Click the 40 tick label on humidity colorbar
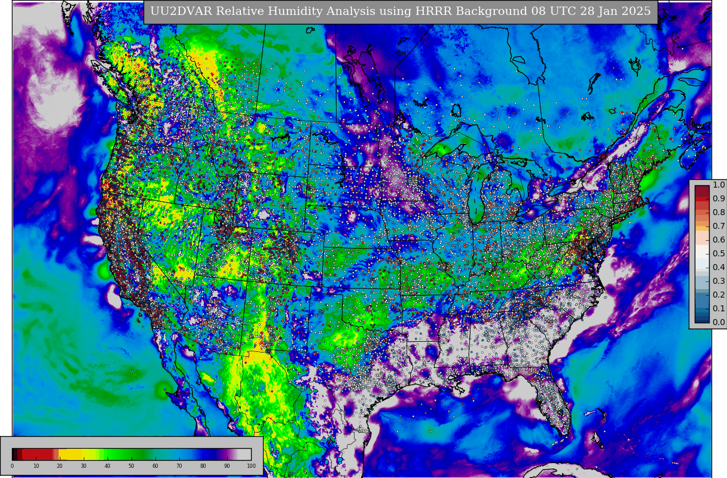This screenshot has width=727, height=478. click(108, 466)
